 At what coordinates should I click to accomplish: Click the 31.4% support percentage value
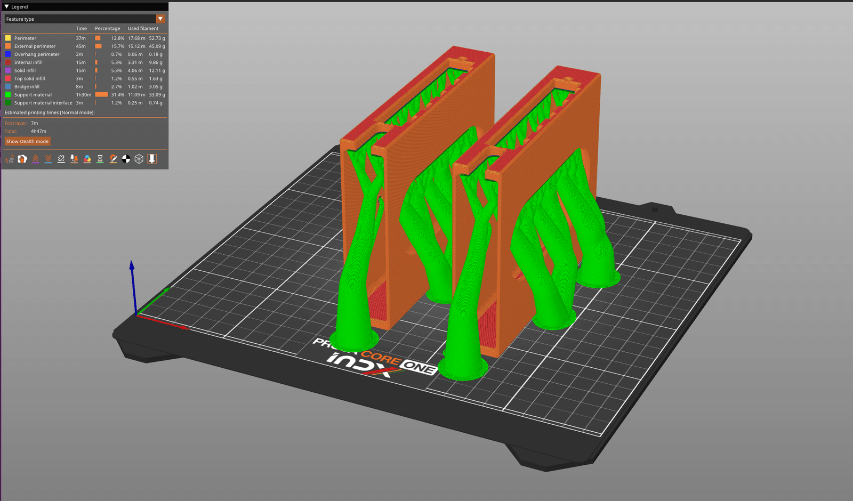118,94
